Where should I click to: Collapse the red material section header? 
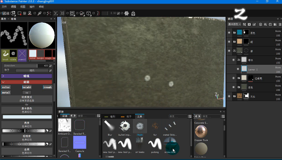[x=27, y=82]
